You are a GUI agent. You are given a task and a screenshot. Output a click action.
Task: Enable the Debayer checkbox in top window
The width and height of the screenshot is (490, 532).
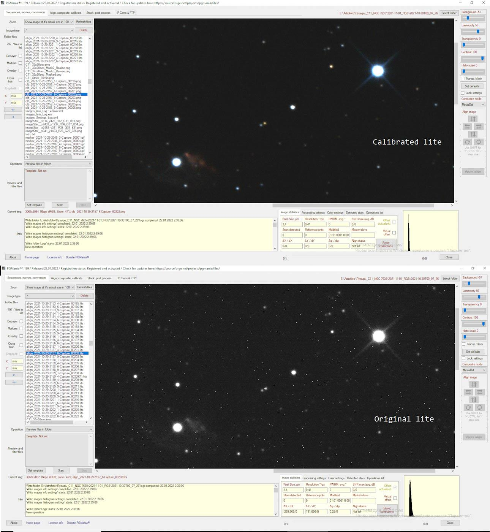(21, 56)
